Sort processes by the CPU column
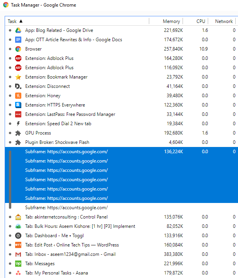This screenshot has height=278, width=238. point(200,21)
